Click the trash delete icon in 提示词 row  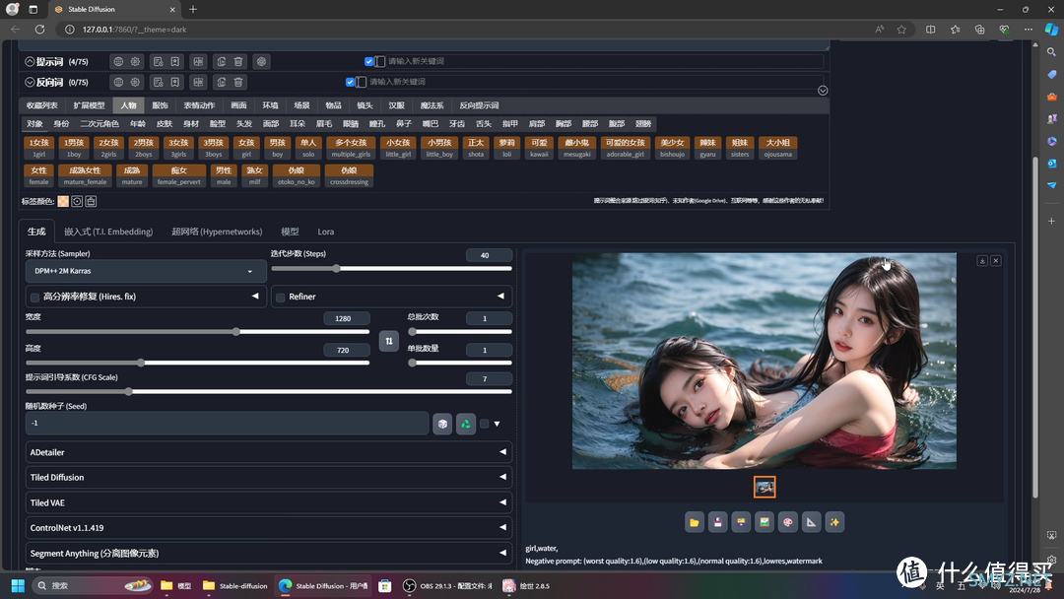pos(238,62)
